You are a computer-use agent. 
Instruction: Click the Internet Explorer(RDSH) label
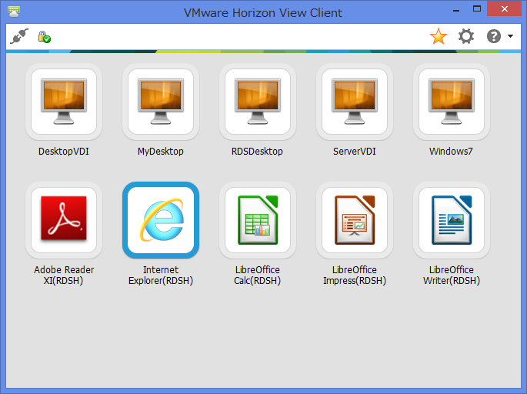pyautogui.click(x=161, y=275)
